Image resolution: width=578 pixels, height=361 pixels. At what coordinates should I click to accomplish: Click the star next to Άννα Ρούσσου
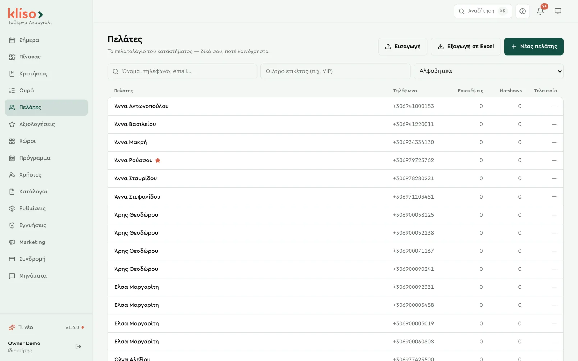point(158,160)
